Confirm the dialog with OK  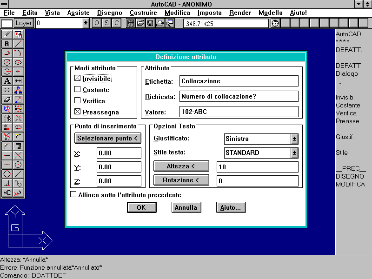click(142, 207)
